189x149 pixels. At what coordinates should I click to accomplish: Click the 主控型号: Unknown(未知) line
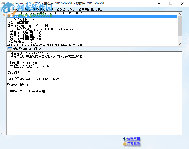click(28, 91)
